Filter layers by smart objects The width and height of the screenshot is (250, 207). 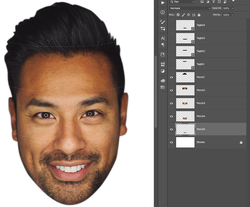coord(225,2)
